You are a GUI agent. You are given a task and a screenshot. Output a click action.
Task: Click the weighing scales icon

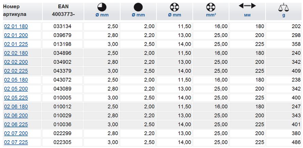[x=283, y=7]
